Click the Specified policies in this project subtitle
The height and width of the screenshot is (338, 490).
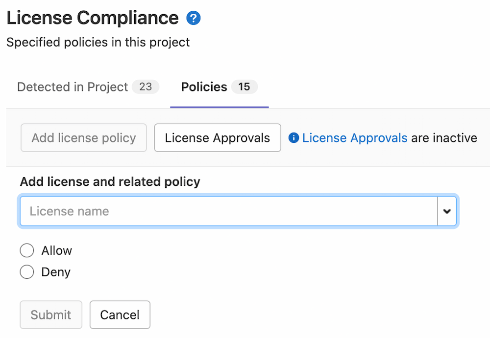97,42
